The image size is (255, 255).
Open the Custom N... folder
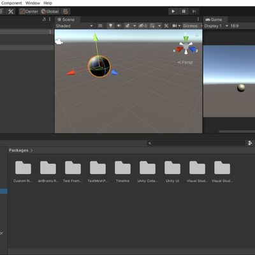[x=23, y=171]
